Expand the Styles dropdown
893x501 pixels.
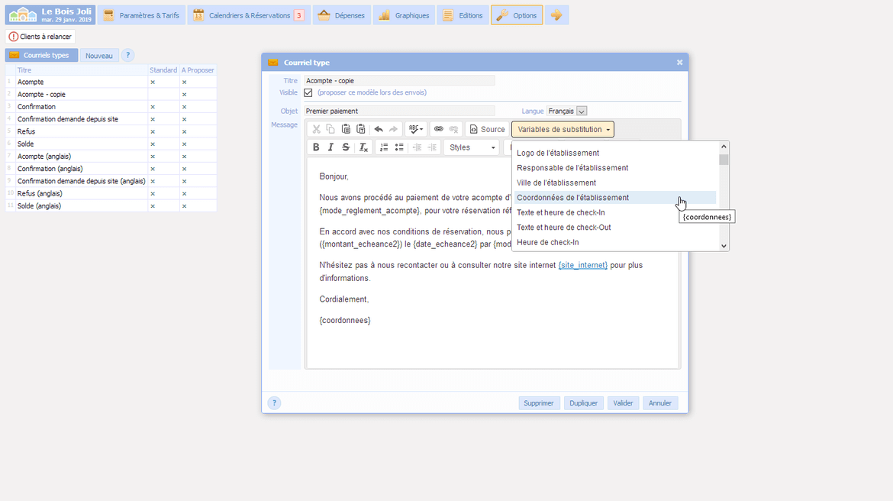tap(471, 147)
